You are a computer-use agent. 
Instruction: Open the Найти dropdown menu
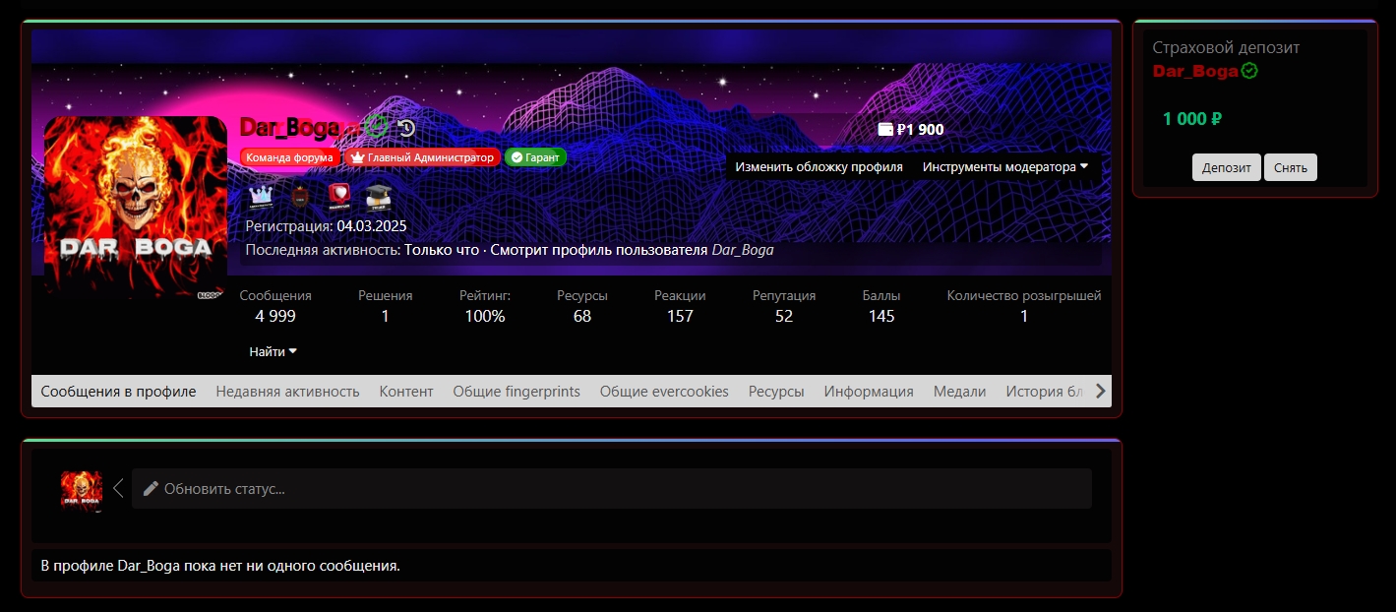[x=273, y=351]
